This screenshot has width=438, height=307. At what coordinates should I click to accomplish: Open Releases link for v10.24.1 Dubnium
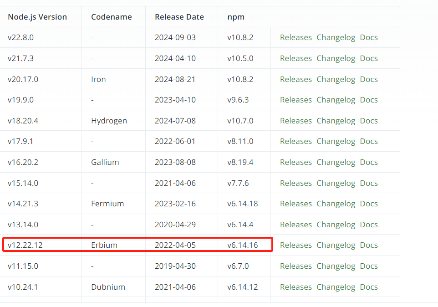click(296, 287)
